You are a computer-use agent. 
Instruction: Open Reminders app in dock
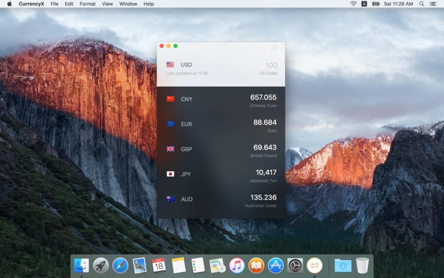pos(198,265)
